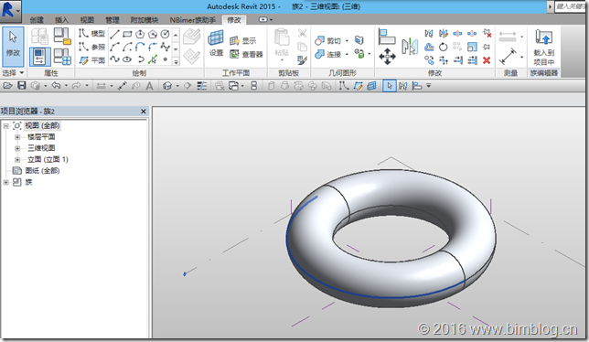Open the 剪切 dropdown arrow
The width and height of the screenshot is (589, 342).
pyautogui.click(x=347, y=40)
